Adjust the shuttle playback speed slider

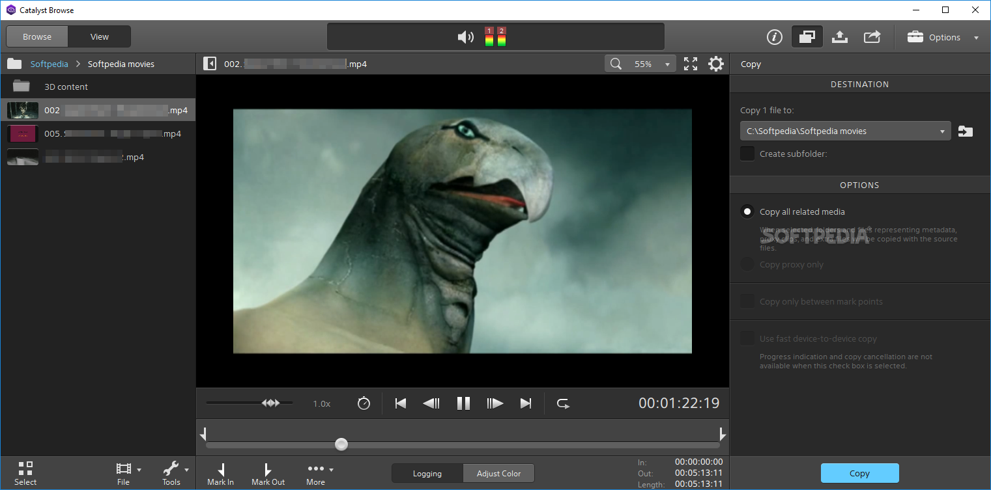pos(270,403)
